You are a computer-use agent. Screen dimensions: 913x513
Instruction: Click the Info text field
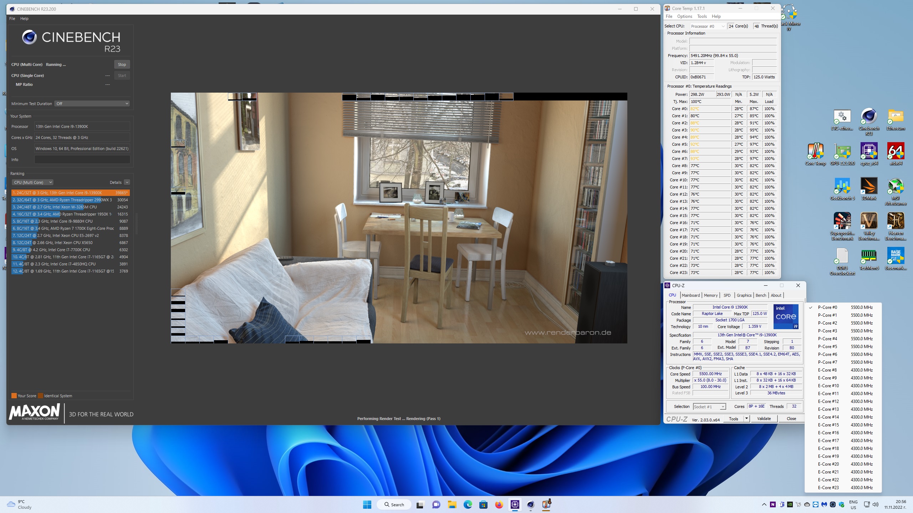(x=82, y=160)
